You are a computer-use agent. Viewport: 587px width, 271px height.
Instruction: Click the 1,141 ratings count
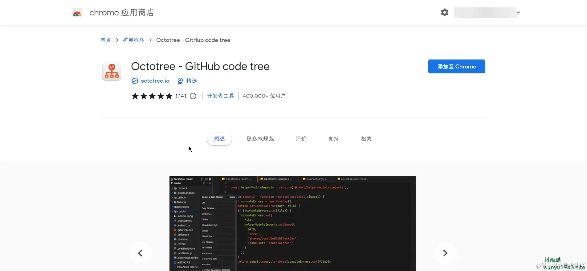tap(181, 96)
